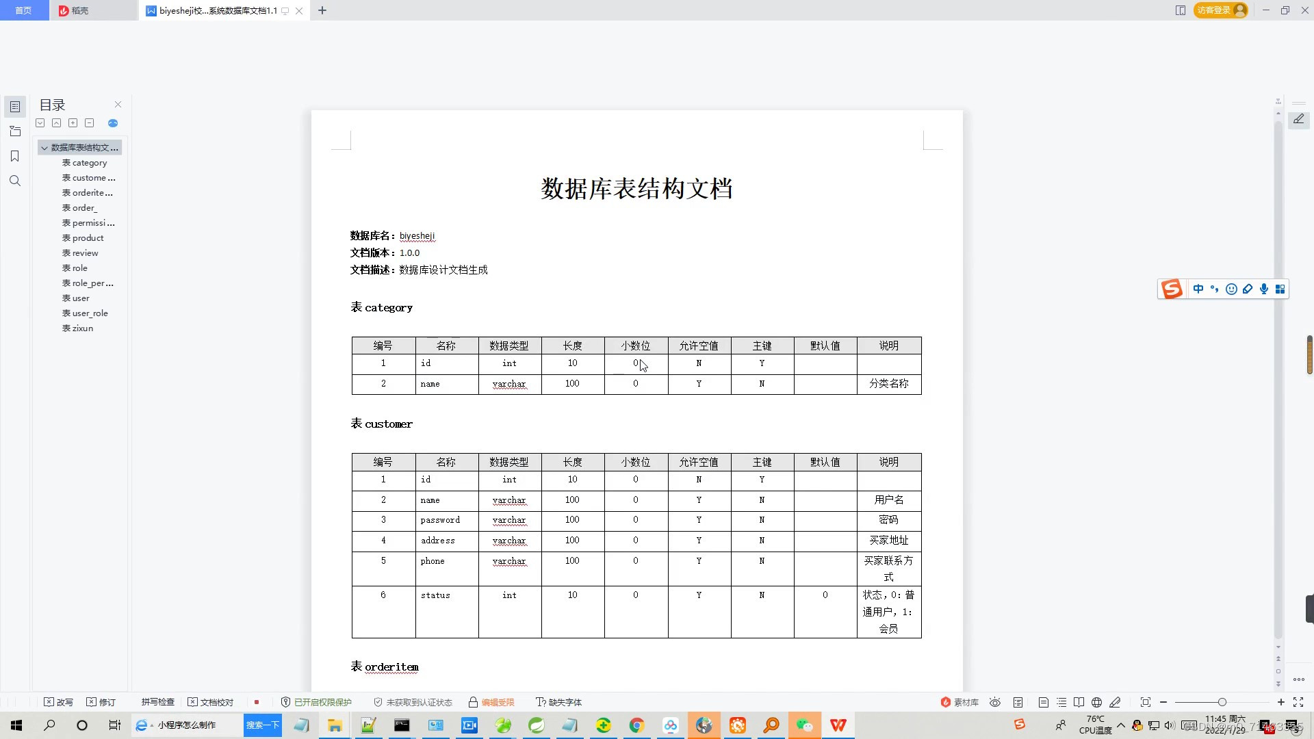Collapse the 数据库表结构文档 tree node

[x=44, y=148]
